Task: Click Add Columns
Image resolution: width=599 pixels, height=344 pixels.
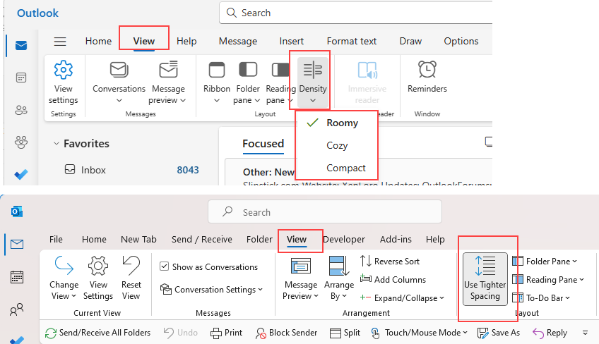Action: click(x=393, y=280)
